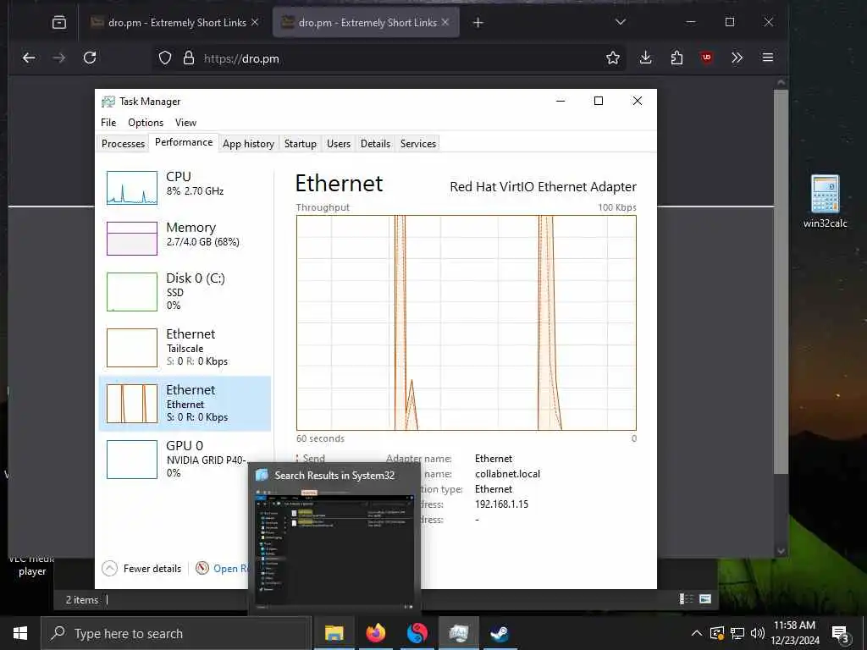
Task: Click network tray icon
Action: click(x=737, y=633)
